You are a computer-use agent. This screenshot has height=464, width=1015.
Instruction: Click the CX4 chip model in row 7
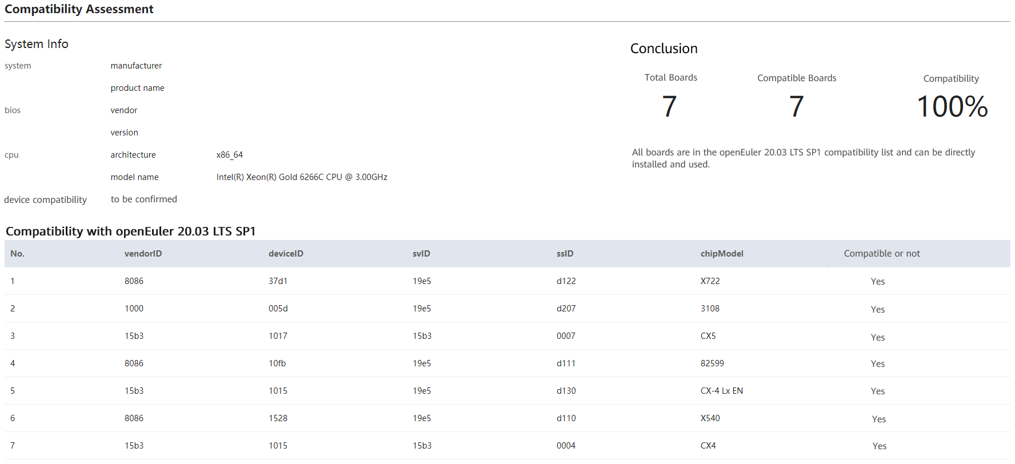tap(708, 446)
